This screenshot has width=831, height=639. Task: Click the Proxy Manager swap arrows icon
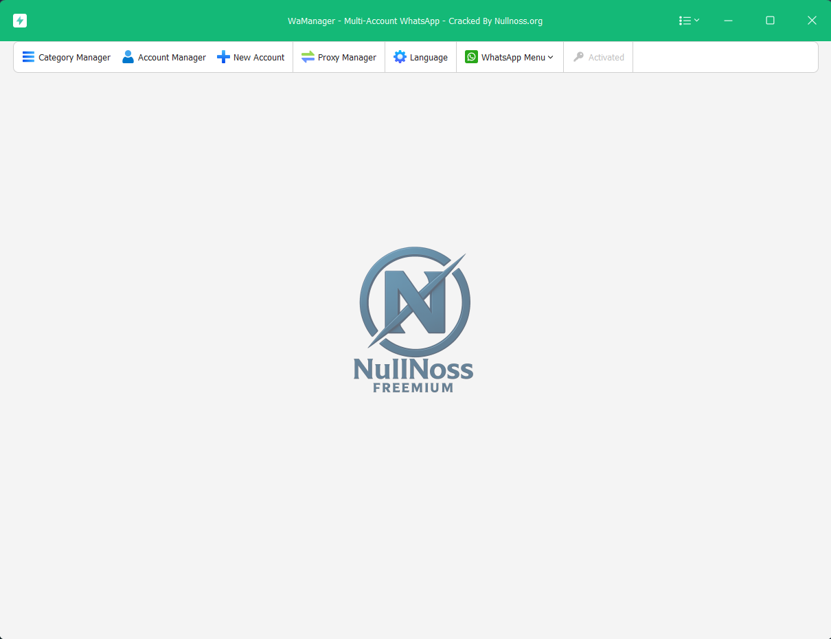point(308,57)
